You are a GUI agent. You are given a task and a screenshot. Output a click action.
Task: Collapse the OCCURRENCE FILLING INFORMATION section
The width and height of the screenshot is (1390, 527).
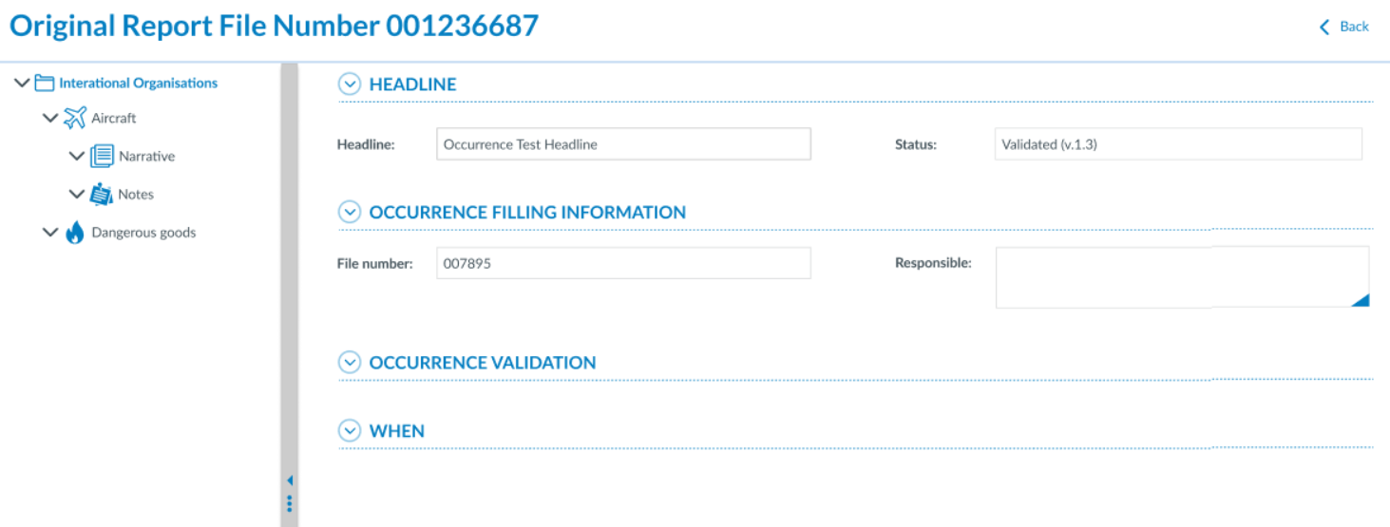coord(350,212)
